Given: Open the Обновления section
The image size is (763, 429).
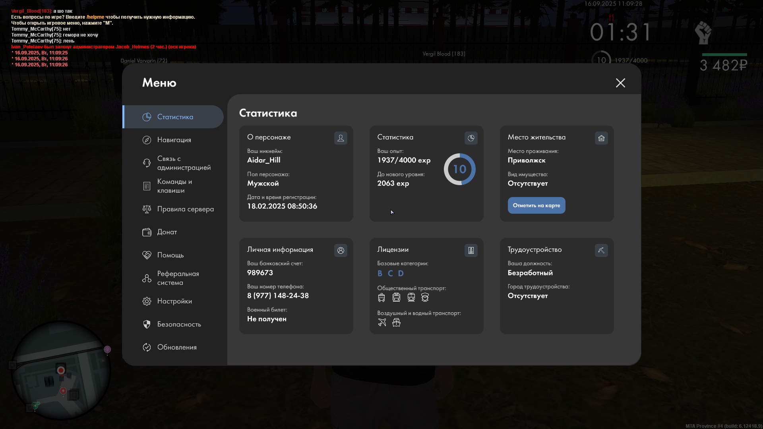Looking at the screenshot, I should 177,347.
